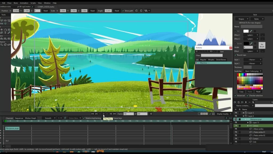Toggle visibility of the Cuerpo layer
This screenshot has width=273, height=154.
pyautogui.click(x=236, y=139)
